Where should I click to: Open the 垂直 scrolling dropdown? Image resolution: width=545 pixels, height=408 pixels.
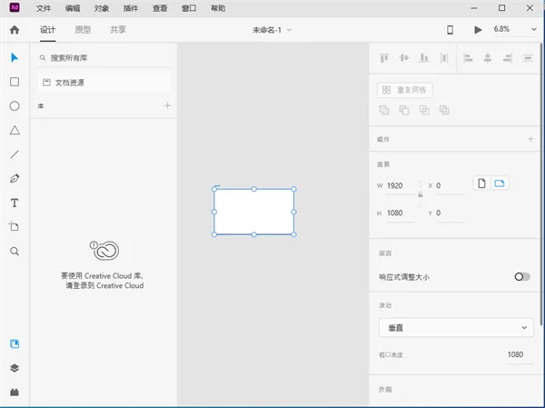point(456,328)
